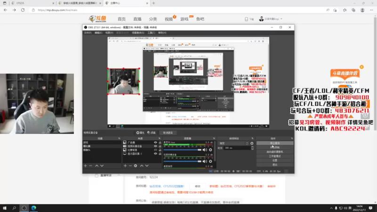Click the 开始录制 start recording button

tap(275, 147)
